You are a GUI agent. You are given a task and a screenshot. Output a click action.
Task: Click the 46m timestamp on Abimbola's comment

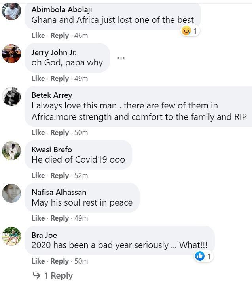pos(81,36)
